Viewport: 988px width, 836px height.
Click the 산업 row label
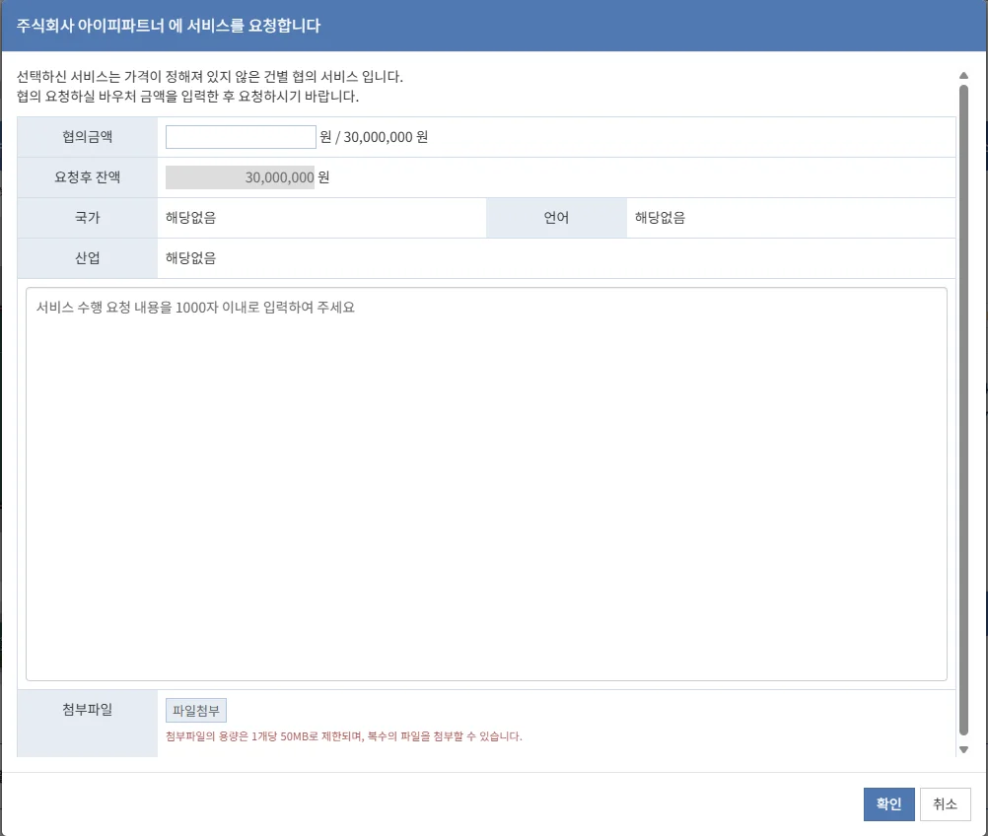pyautogui.click(x=87, y=258)
